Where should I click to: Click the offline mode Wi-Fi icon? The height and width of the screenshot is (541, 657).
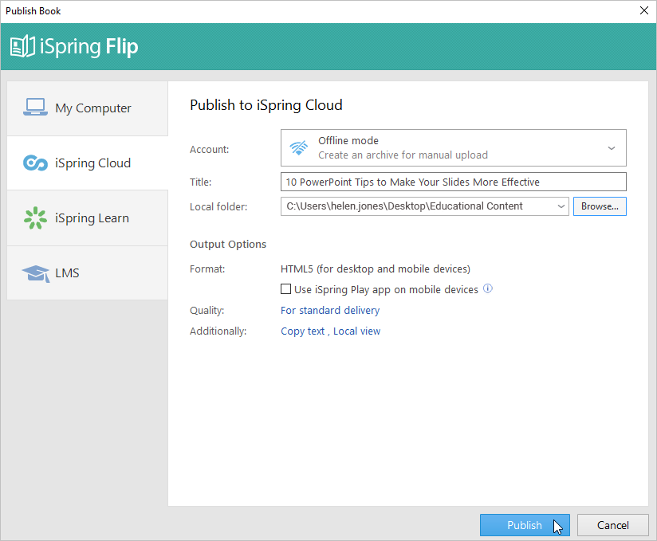tap(299, 148)
